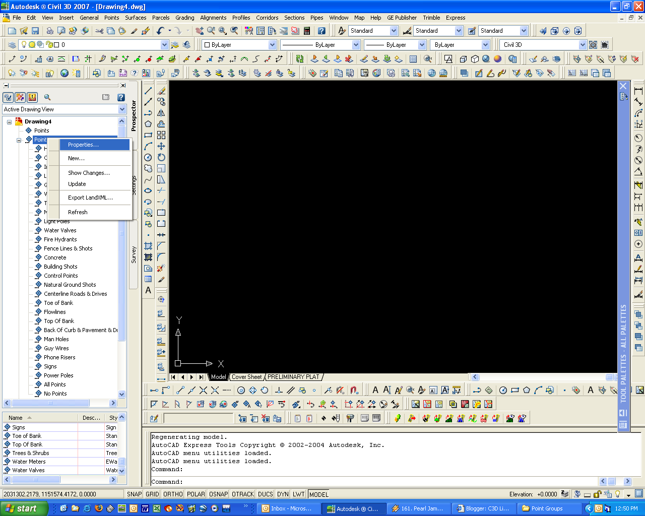
Task: Open the QuickCalc calculator icon
Action: [306, 31]
